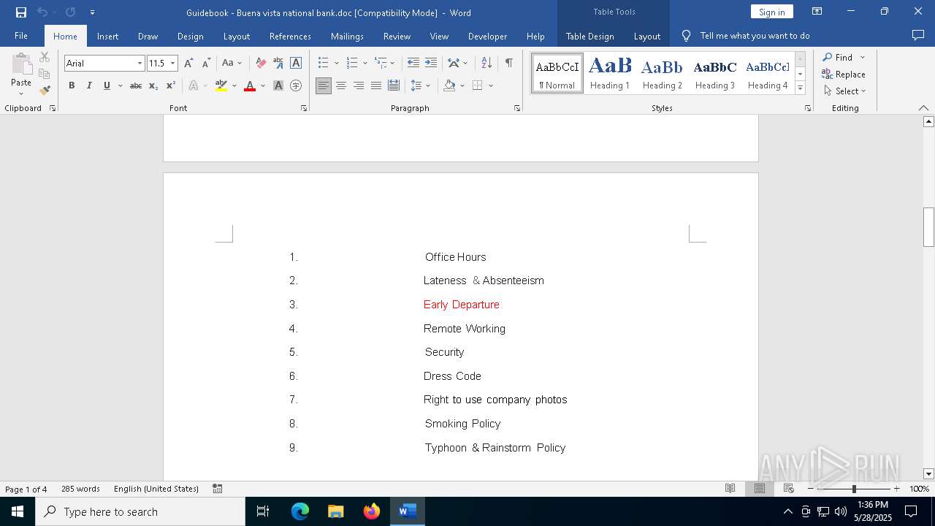Open the Mailings tab
This screenshot has width=935, height=526.
pos(347,36)
